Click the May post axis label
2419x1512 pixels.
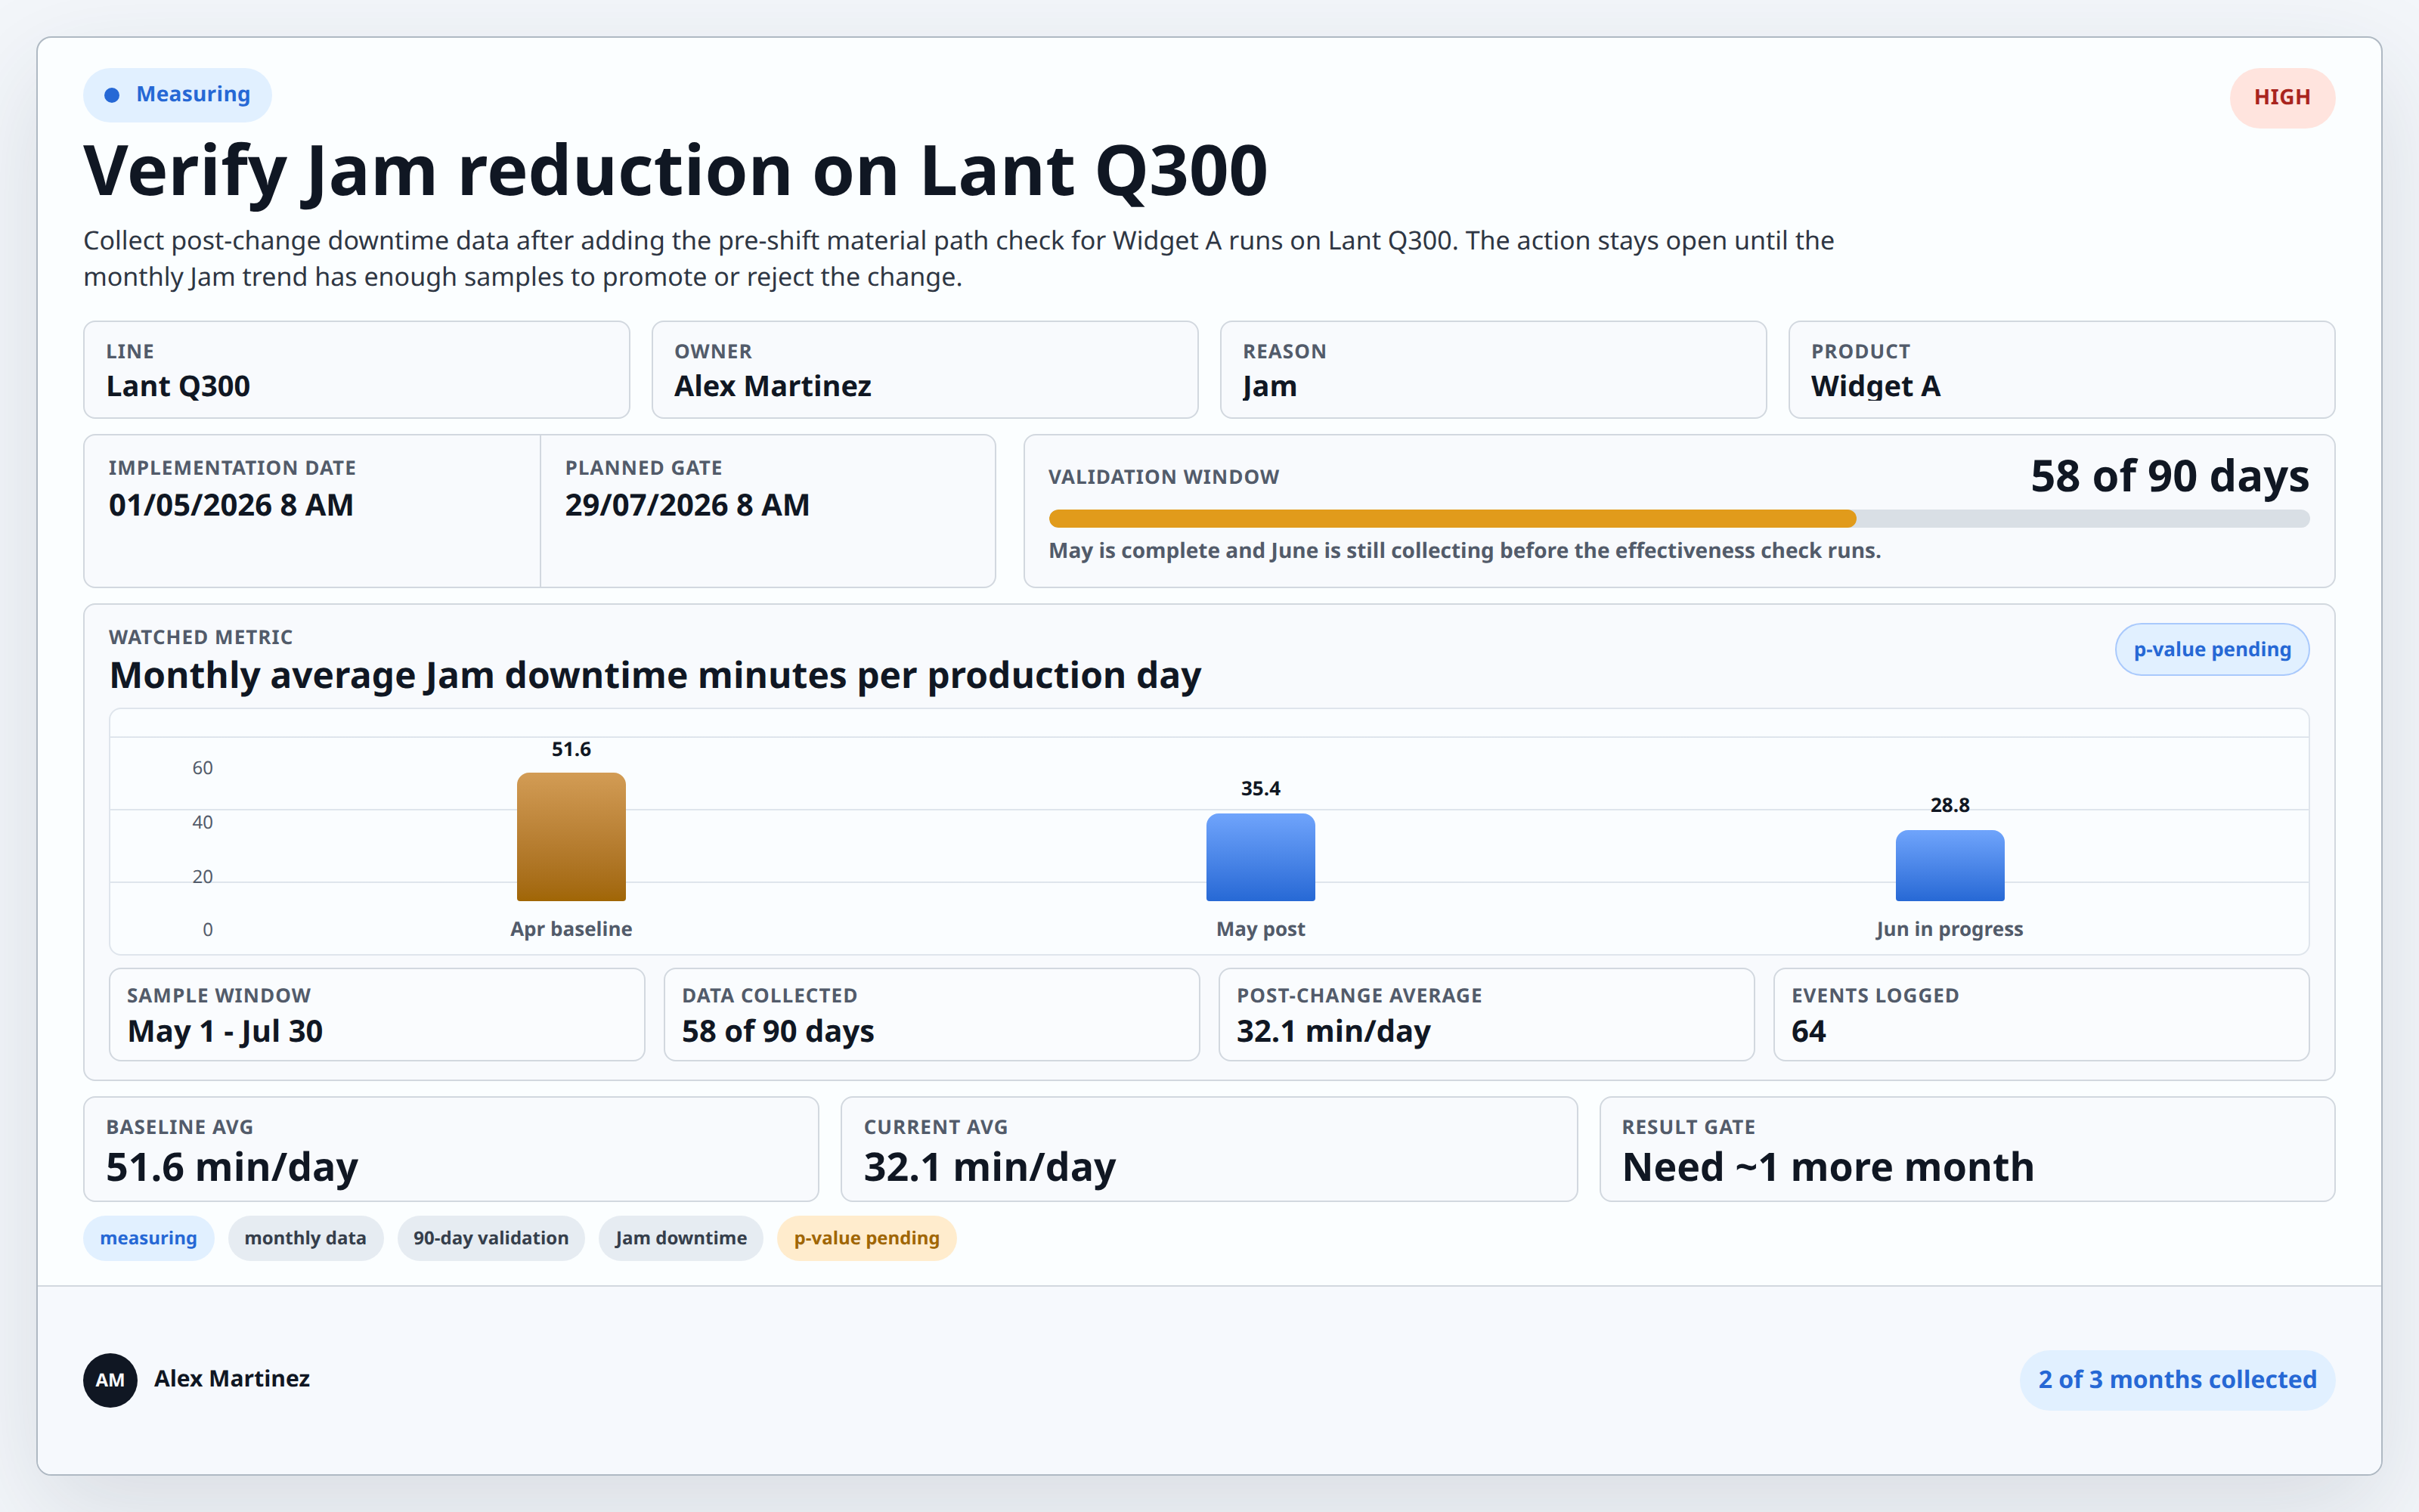click(1260, 929)
